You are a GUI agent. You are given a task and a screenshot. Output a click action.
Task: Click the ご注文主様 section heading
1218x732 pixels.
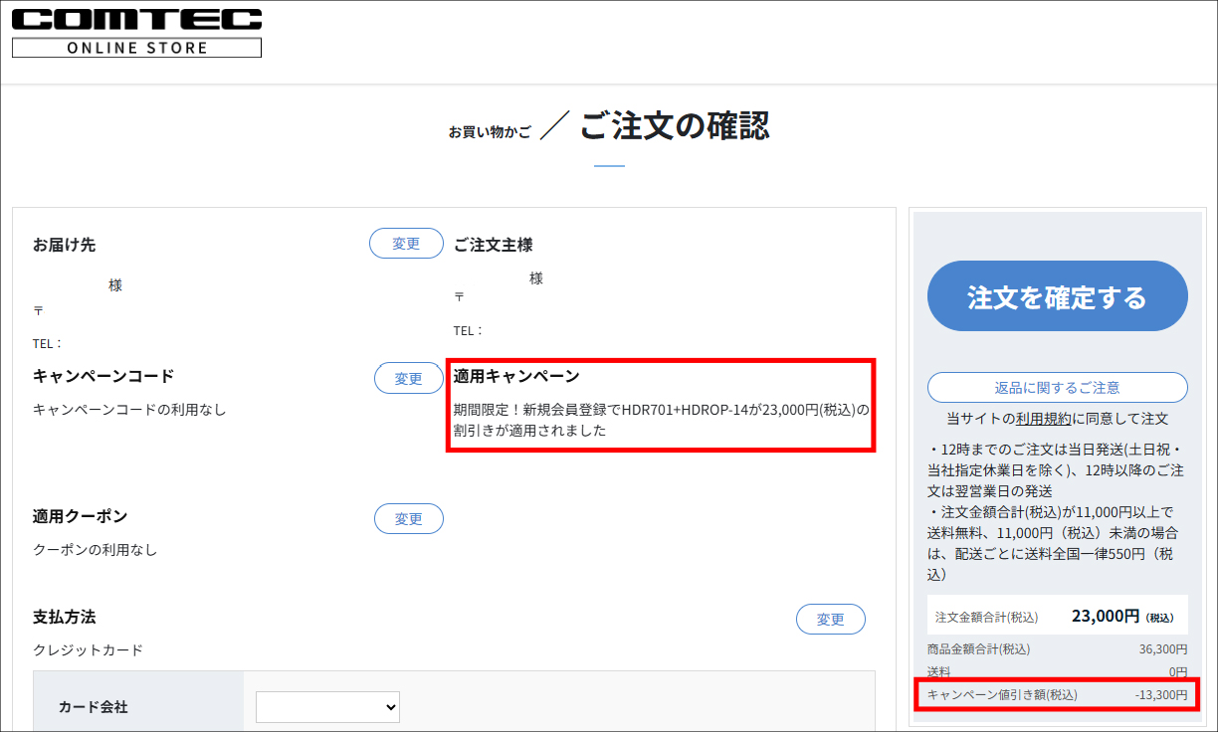[493, 245]
